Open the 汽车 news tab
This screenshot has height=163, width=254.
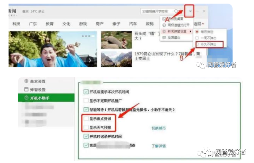pos(133,24)
